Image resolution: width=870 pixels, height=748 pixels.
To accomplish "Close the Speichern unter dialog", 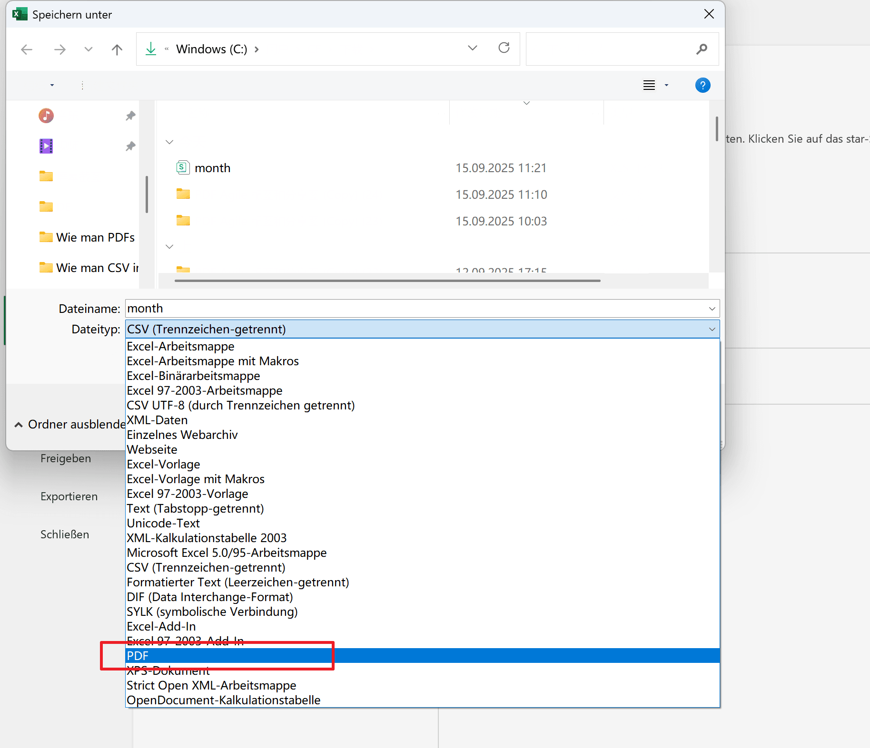I will tap(709, 14).
